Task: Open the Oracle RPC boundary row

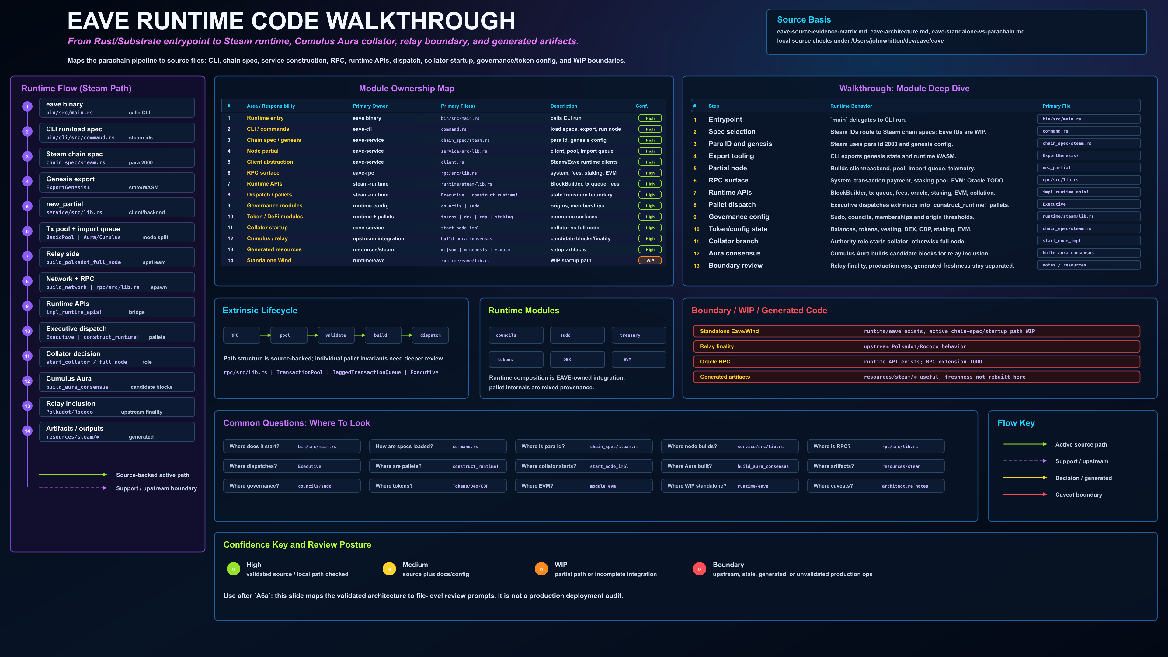Action: point(916,362)
